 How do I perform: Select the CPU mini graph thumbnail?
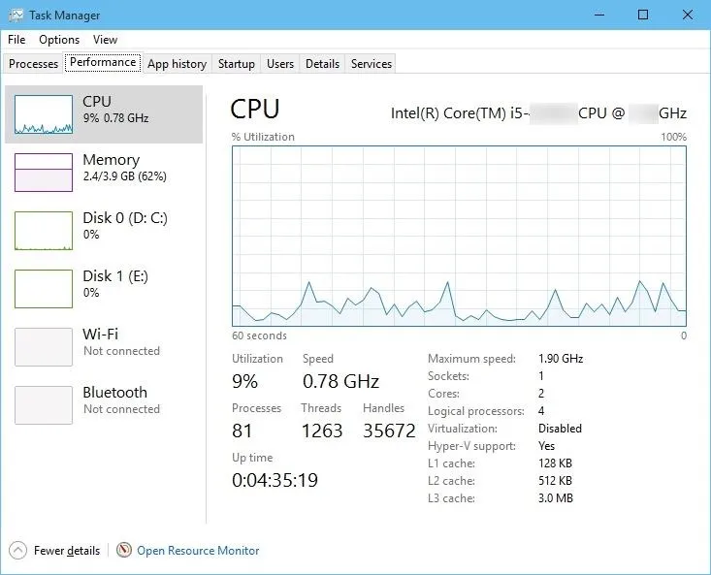pyautogui.click(x=44, y=114)
